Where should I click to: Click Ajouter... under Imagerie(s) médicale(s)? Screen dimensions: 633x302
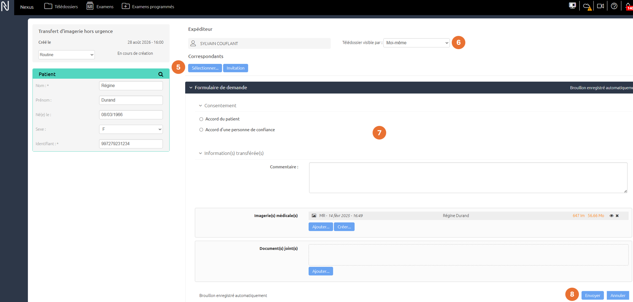[x=321, y=227]
